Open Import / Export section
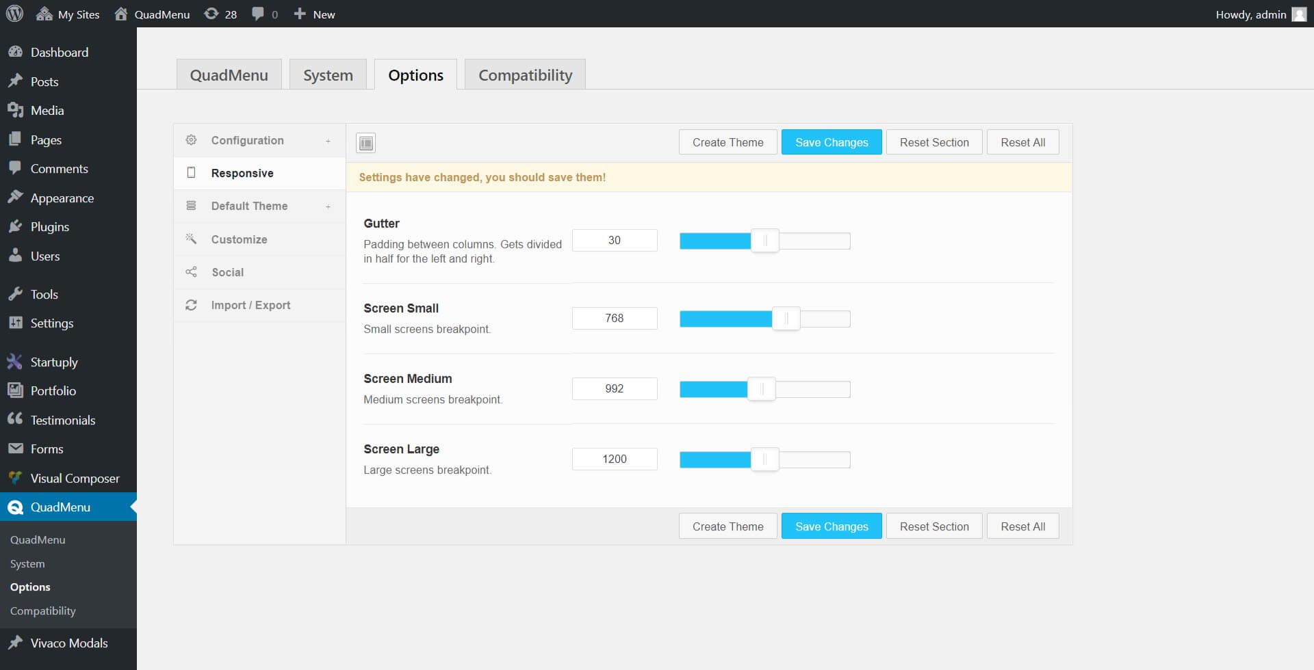Viewport: 1314px width, 670px height. (x=259, y=305)
